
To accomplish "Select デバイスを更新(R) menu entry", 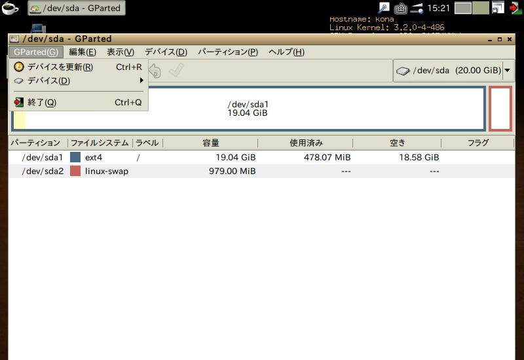I will tap(78, 67).
